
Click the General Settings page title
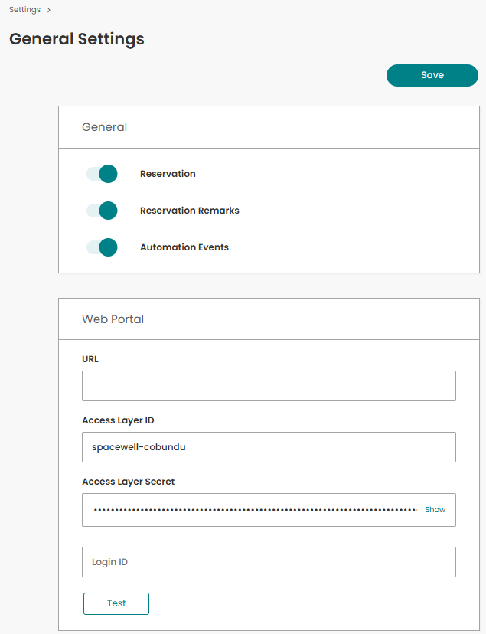pos(77,39)
